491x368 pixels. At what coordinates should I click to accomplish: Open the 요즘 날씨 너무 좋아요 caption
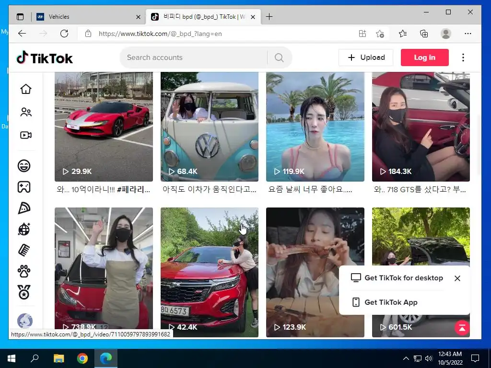click(x=310, y=190)
